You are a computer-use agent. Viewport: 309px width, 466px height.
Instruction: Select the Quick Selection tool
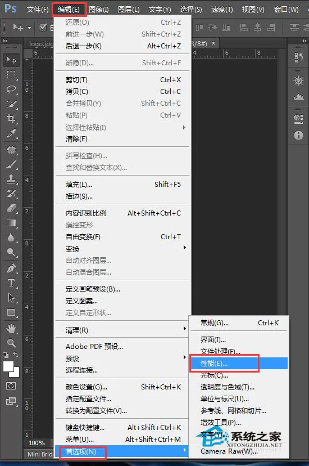11,104
